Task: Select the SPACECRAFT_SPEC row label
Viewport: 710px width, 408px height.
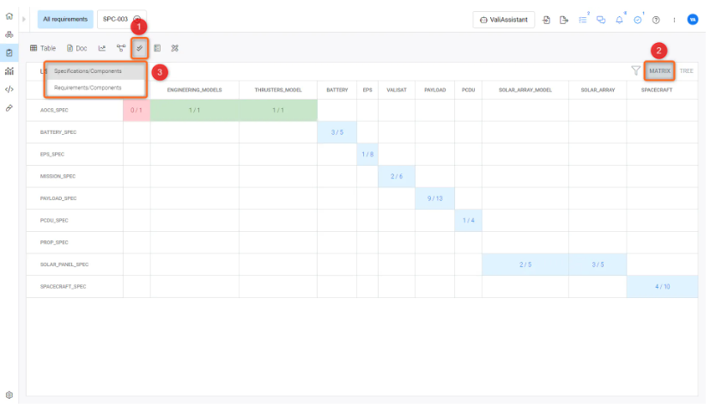Action: pos(63,287)
